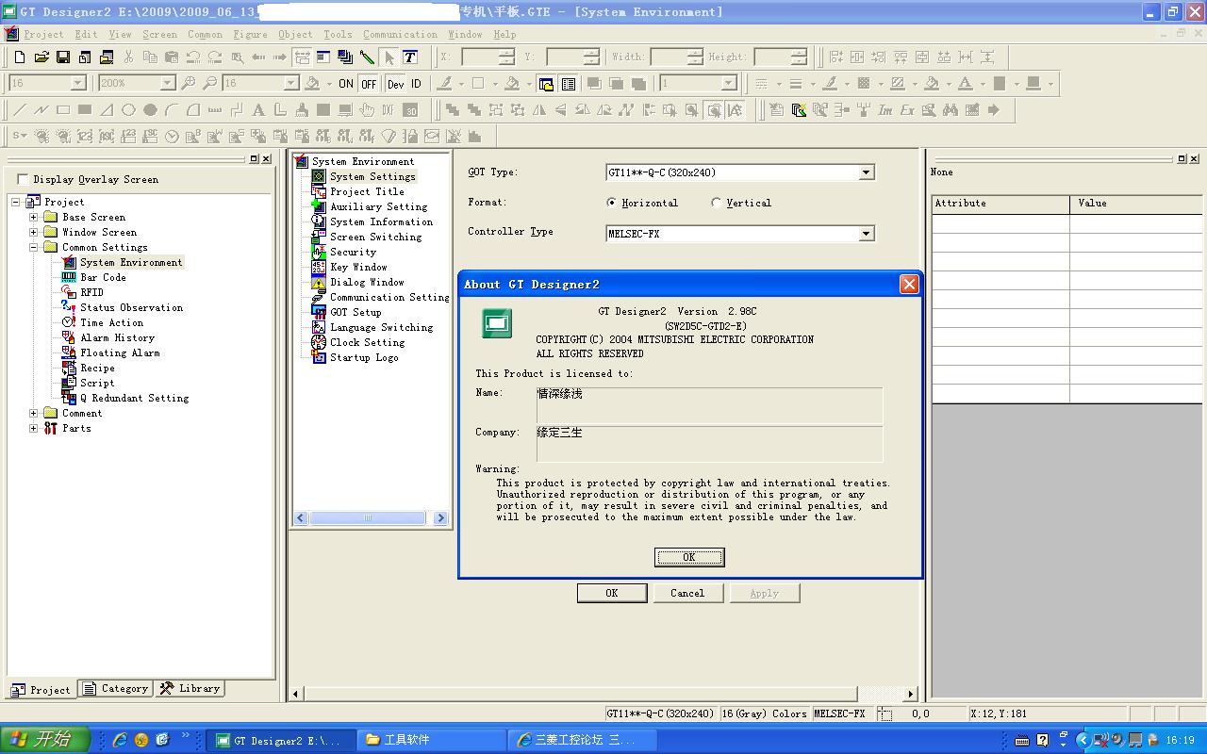Click the arrow pointer selection tool
This screenshot has height=754, width=1207.
point(389,57)
